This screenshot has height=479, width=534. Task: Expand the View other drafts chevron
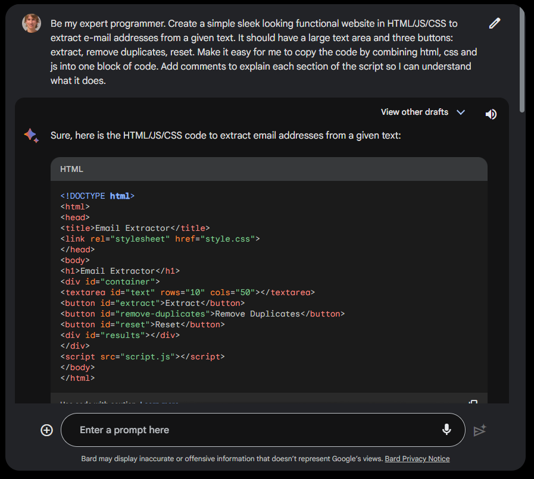point(461,112)
